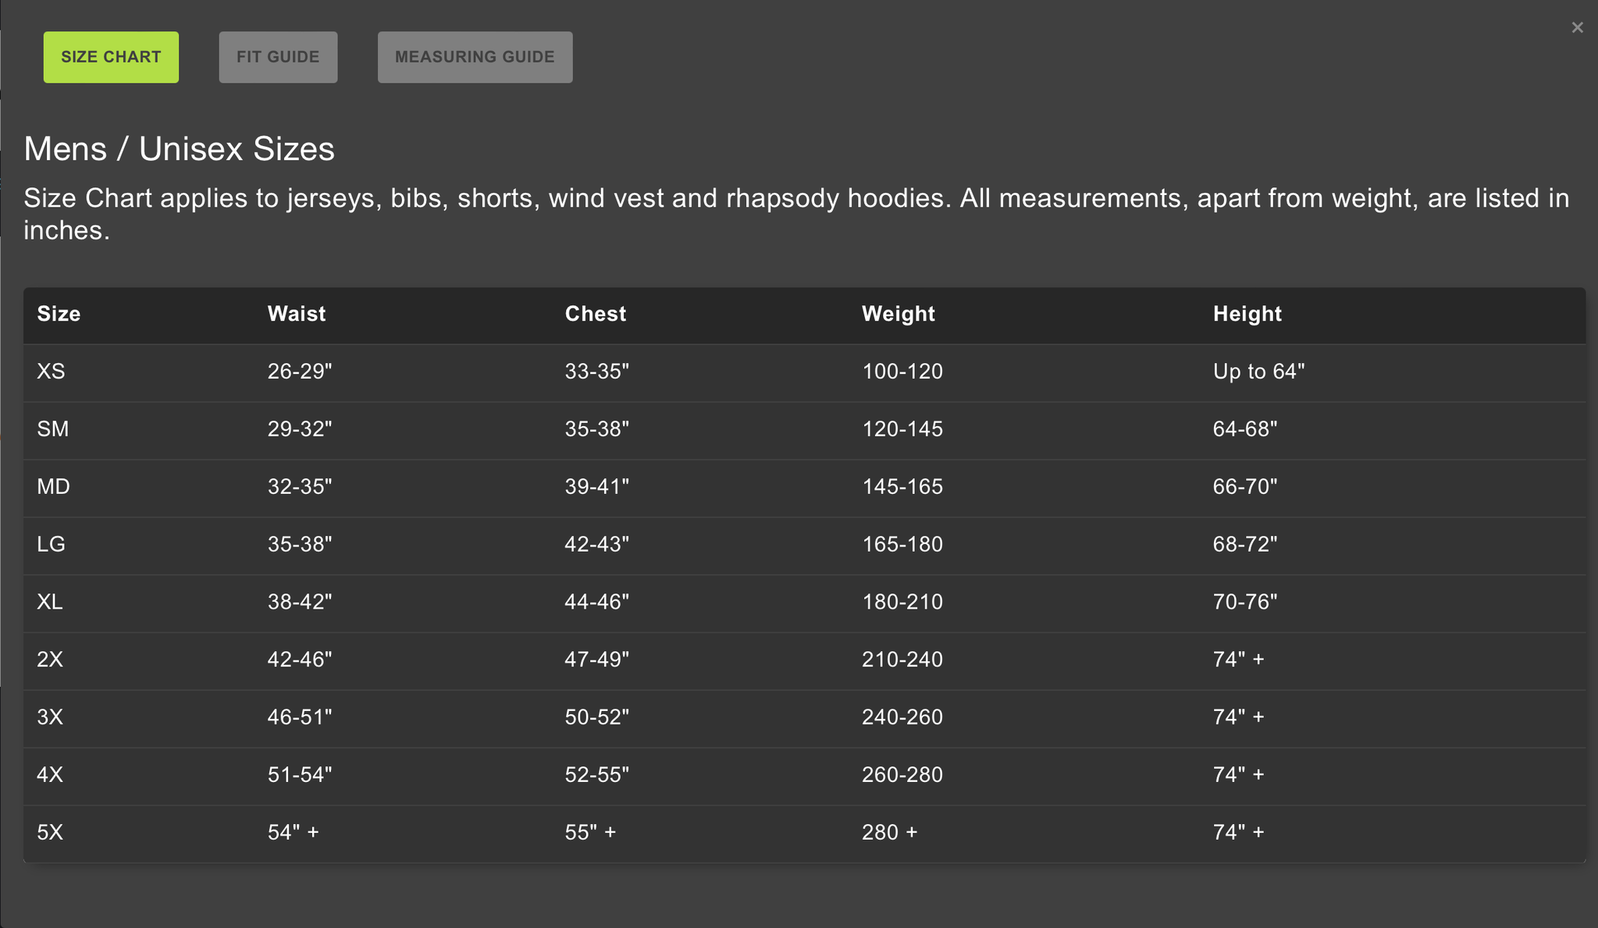
Task: Close the size chart modal
Action: (x=1577, y=27)
